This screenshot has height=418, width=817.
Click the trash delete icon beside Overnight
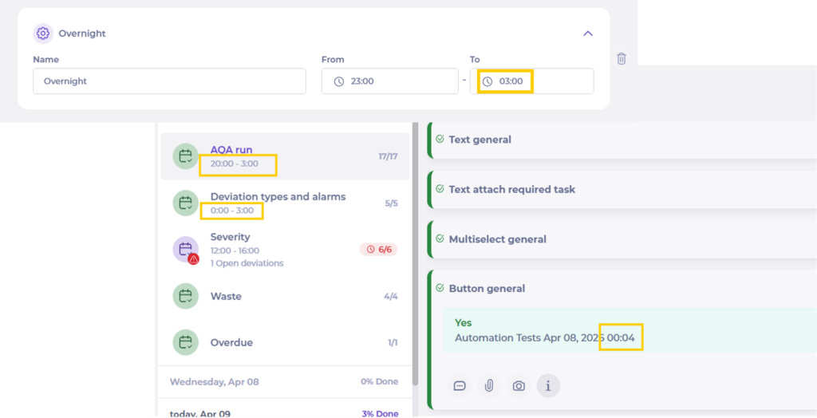click(622, 58)
